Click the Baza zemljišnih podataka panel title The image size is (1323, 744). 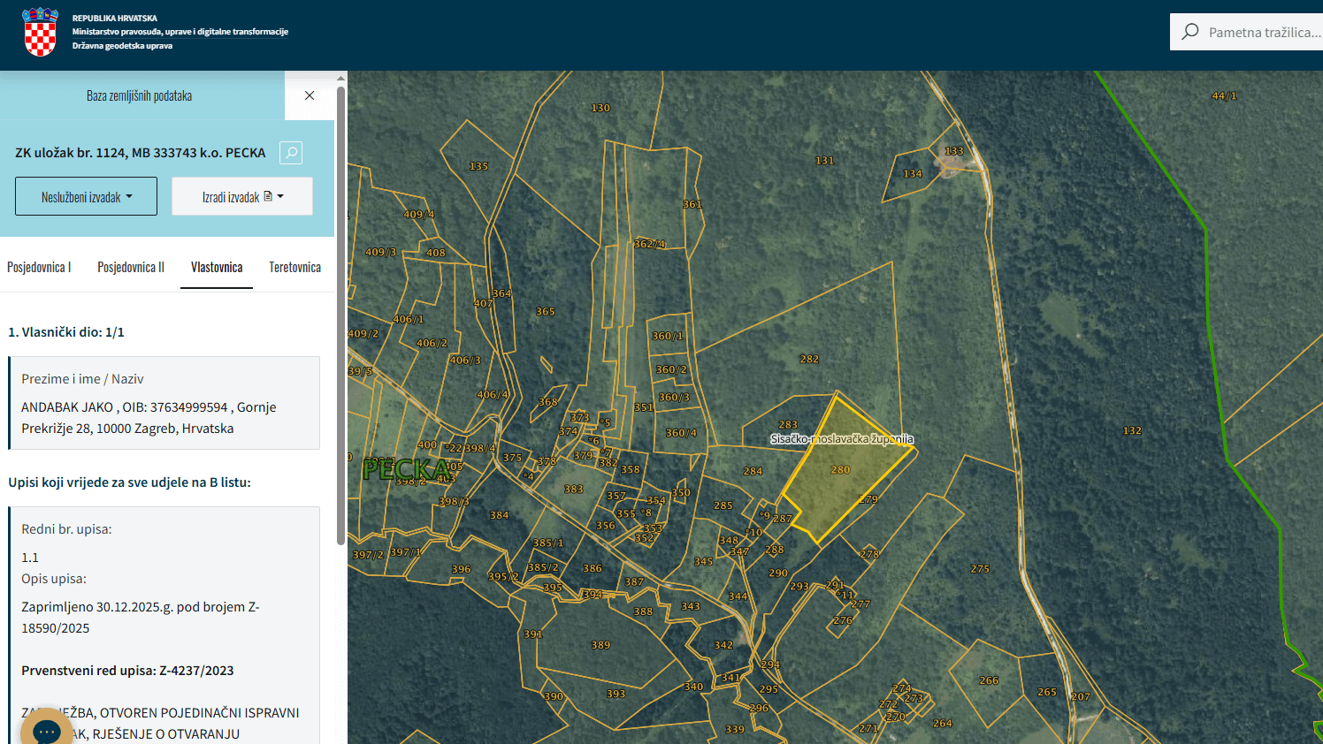point(139,95)
